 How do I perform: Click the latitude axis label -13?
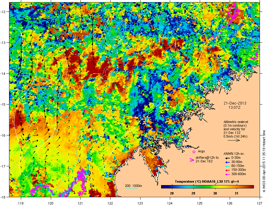pos(3,42)
